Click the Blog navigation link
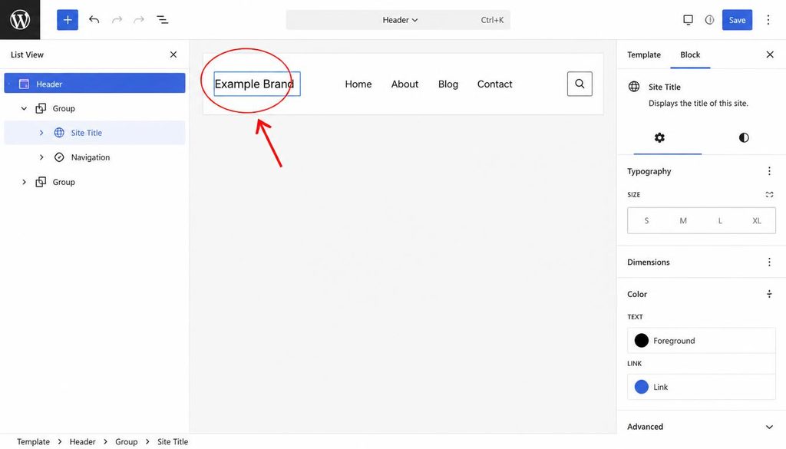Image resolution: width=786 pixels, height=449 pixels. click(448, 84)
